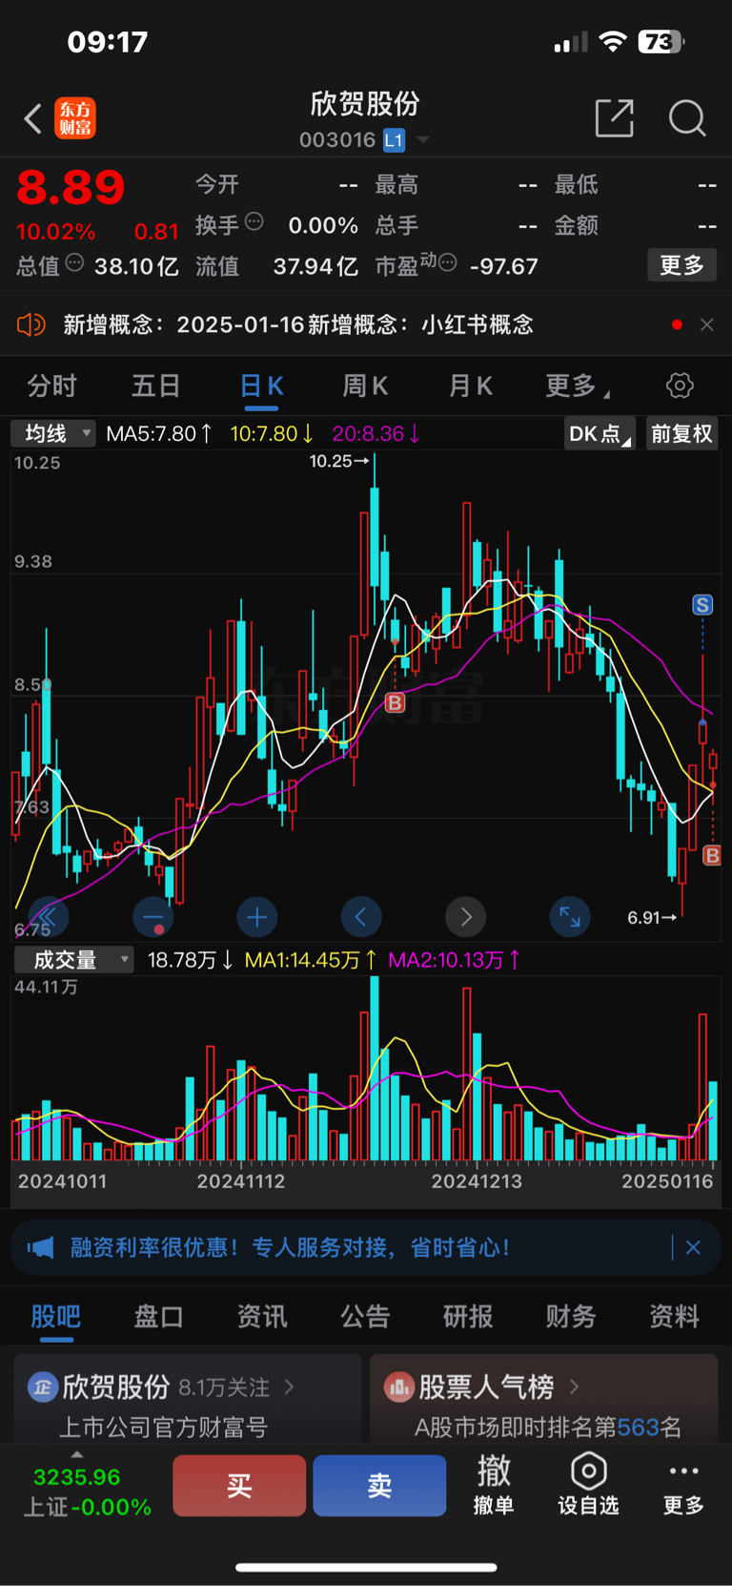Viewport: 732px width, 1586px height.
Task: Open chart settings hexagon icon
Action: tap(680, 386)
